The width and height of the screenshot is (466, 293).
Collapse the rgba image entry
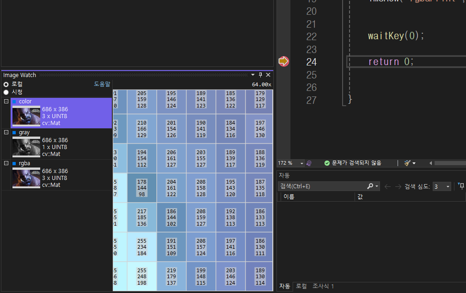[6, 163]
